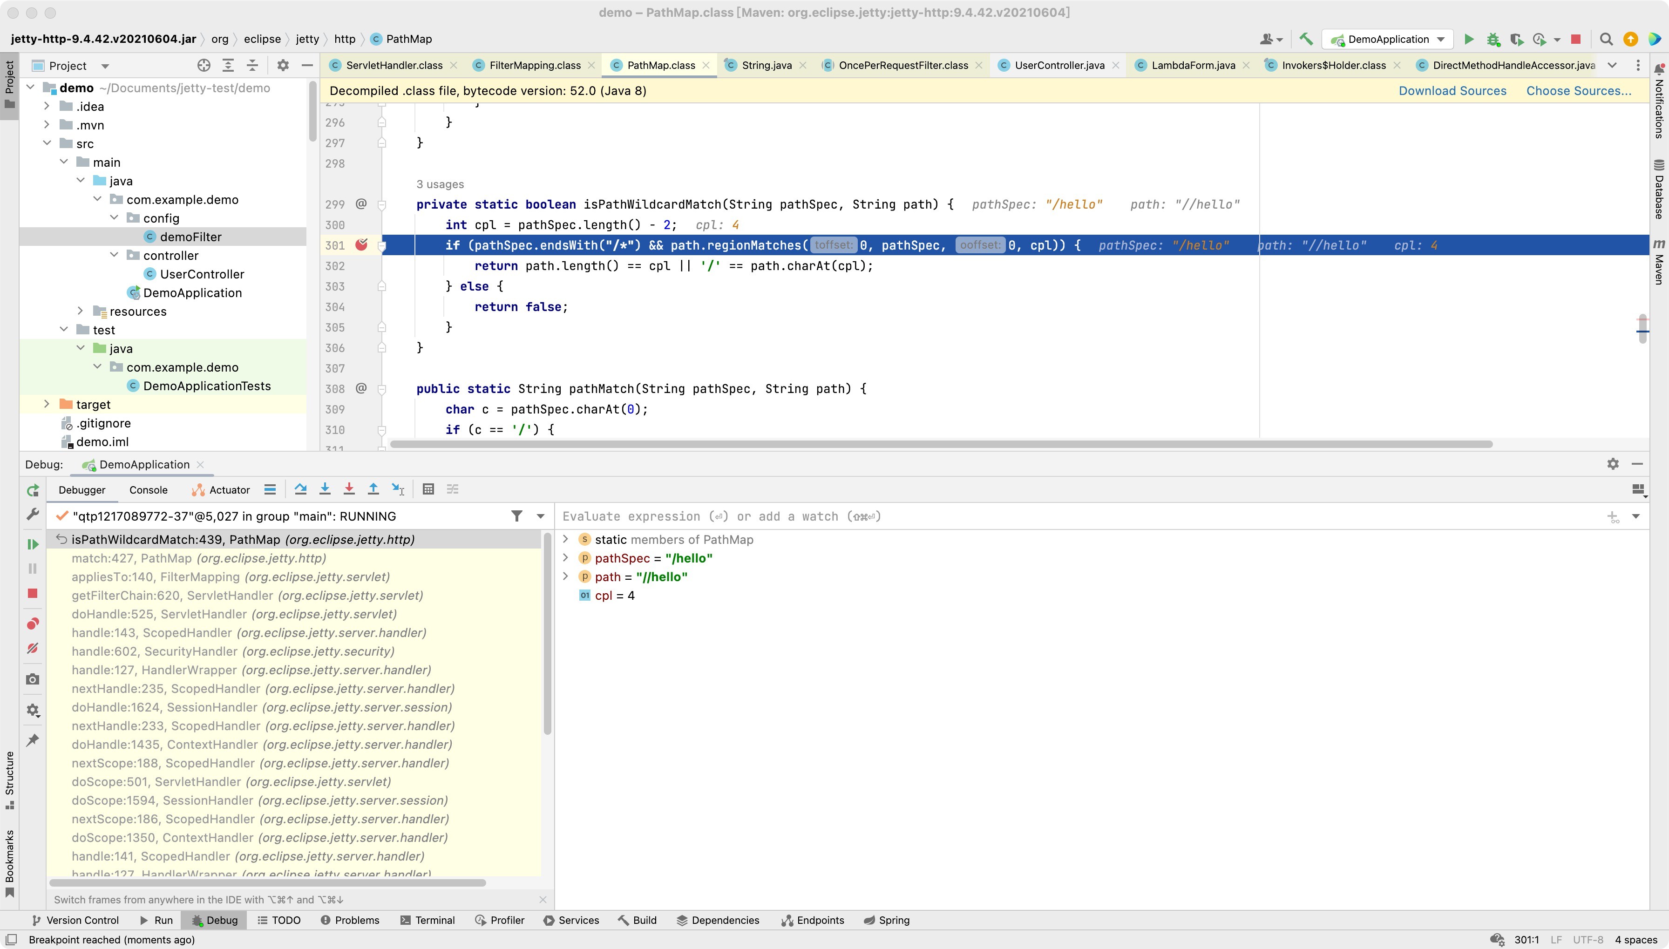Show execution point in the debugger toolbar

point(270,489)
